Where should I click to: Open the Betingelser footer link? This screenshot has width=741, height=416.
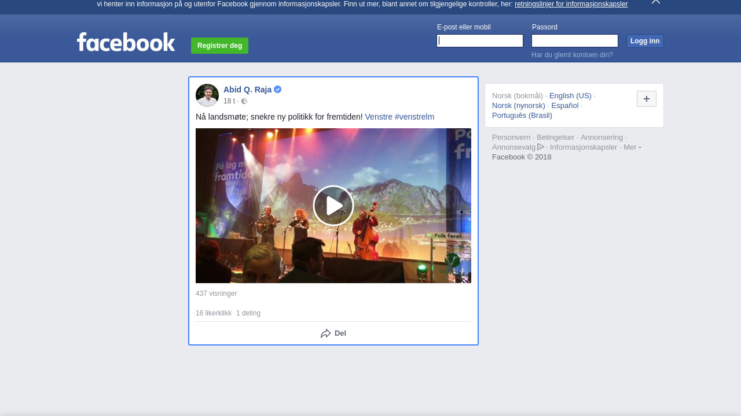(x=556, y=138)
